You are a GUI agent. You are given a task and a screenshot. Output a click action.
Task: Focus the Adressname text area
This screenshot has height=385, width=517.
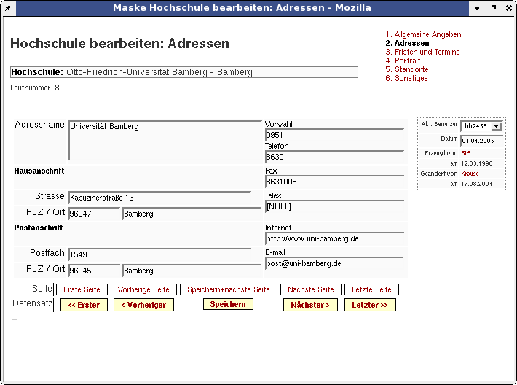165,141
